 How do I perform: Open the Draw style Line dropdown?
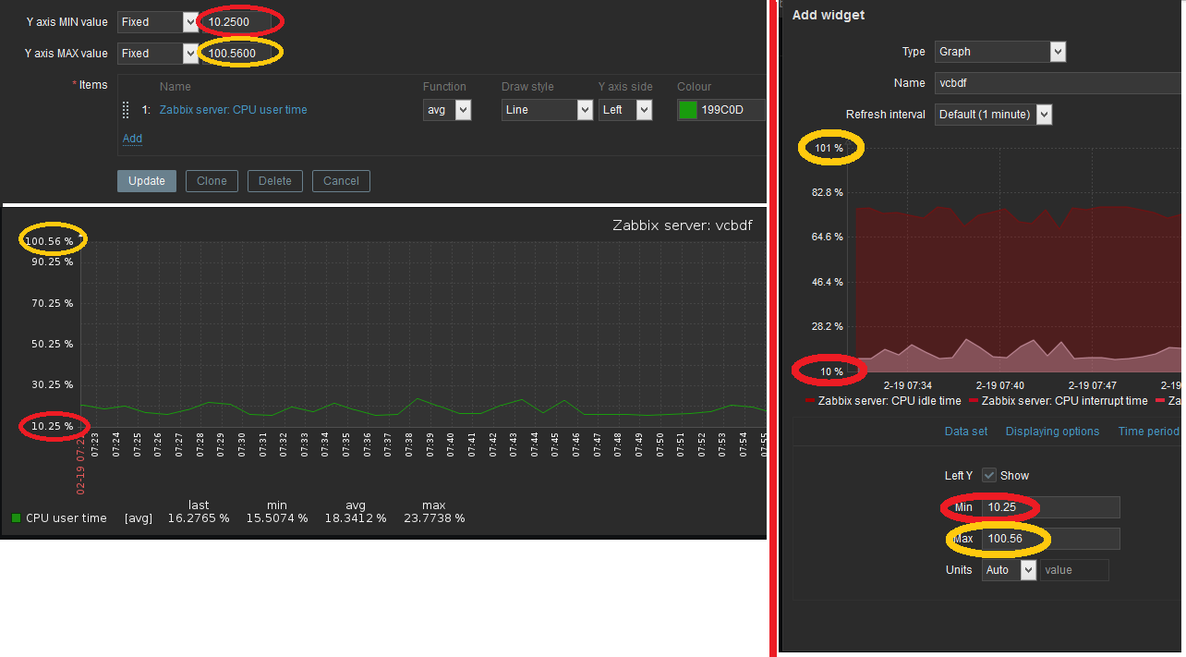[547, 110]
